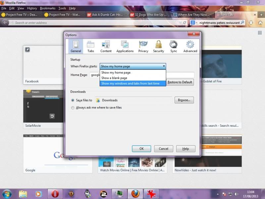Open the Security padlock panel

tap(158, 46)
